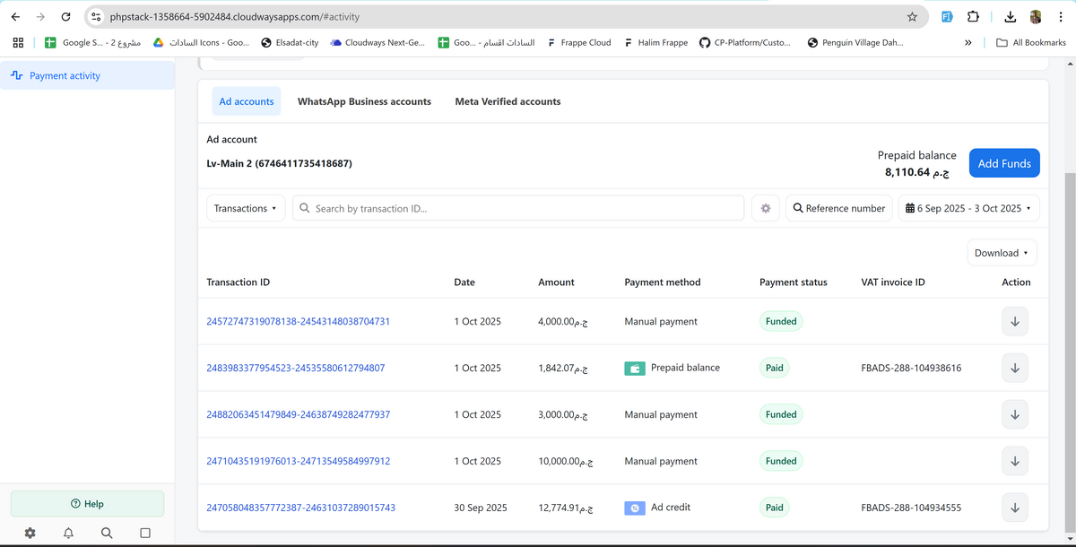Open the Download dropdown
The image size is (1076, 547).
pyautogui.click(x=1002, y=253)
